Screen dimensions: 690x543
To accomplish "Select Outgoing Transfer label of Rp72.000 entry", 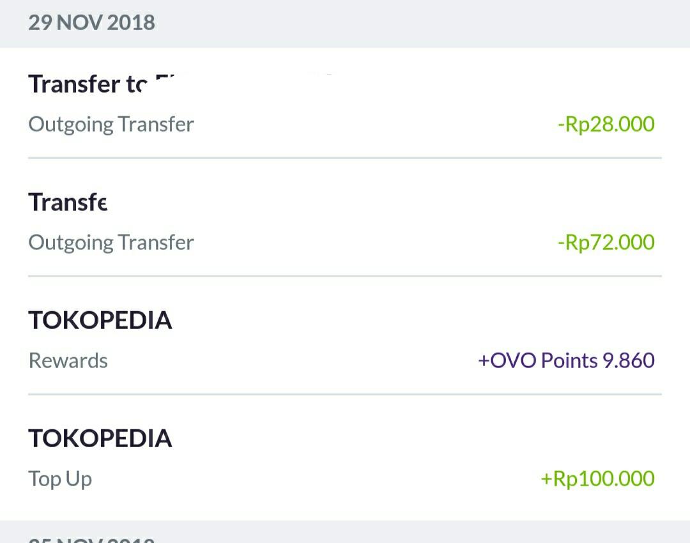I will 111,243.
